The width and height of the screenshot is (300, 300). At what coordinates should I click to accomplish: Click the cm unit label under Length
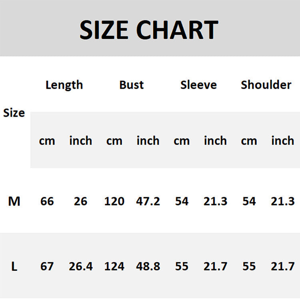[x=47, y=141]
